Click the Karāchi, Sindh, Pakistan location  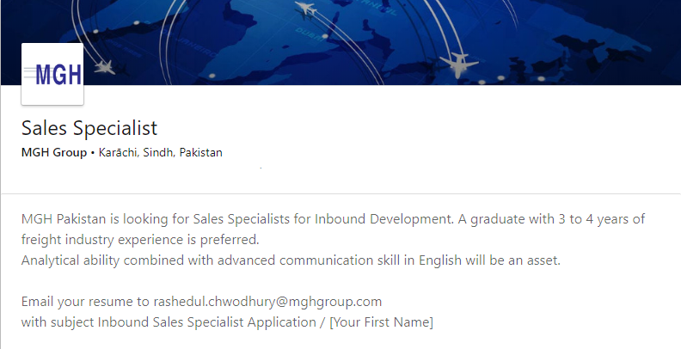pos(161,153)
